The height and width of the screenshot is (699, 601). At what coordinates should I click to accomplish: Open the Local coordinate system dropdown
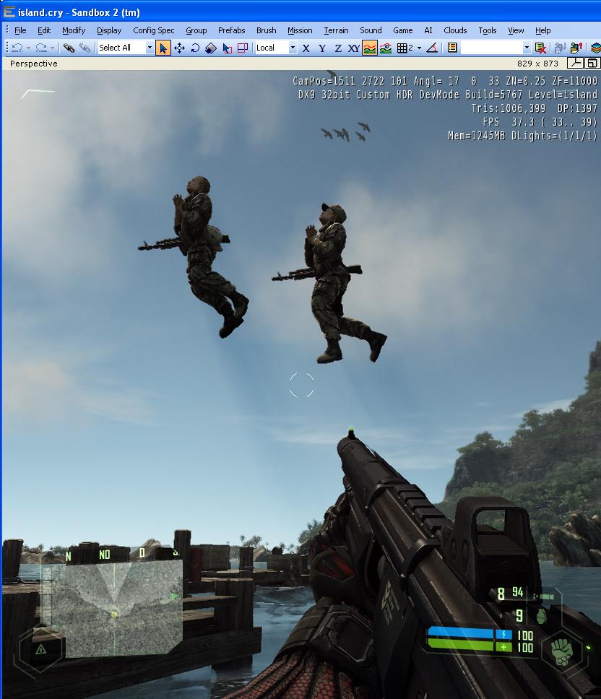pyautogui.click(x=293, y=48)
